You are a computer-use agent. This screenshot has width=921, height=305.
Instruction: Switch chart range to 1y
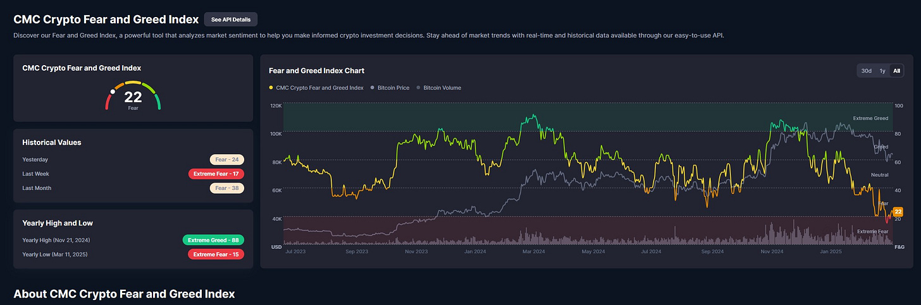coord(882,71)
